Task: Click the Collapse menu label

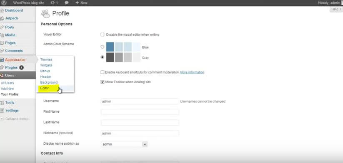Action: coord(16,119)
